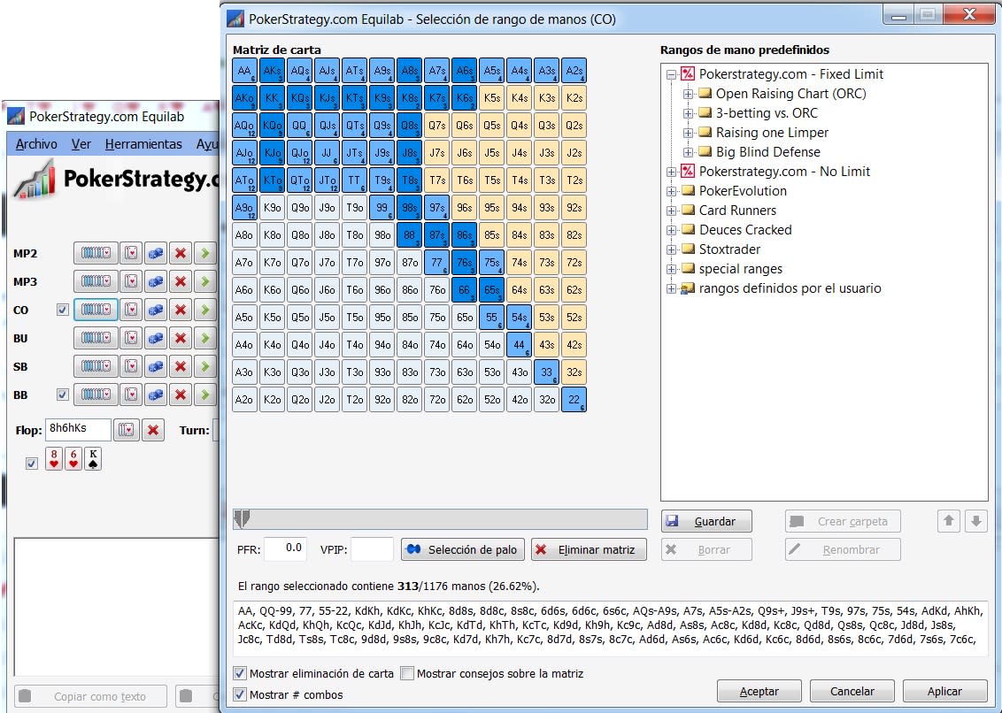
Task: Toggle the BB player checkbox
Action: pos(62,395)
